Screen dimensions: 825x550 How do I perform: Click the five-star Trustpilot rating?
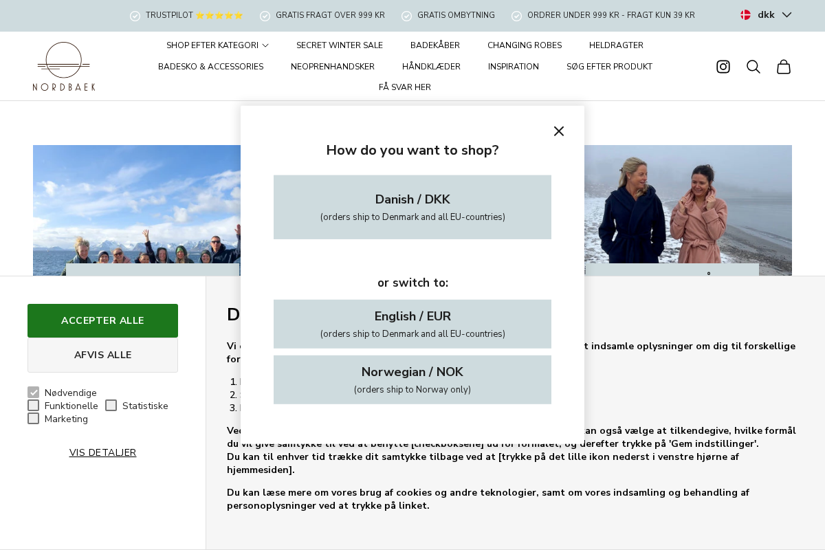(x=219, y=15)
